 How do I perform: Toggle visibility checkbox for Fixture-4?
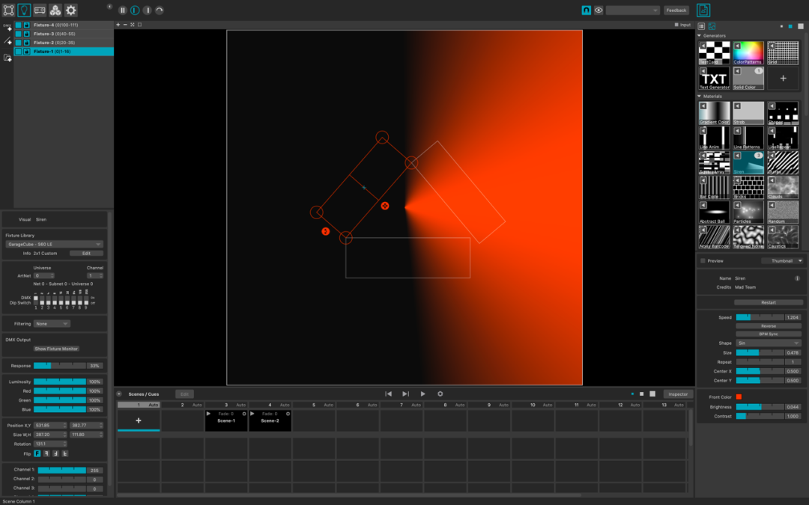[19, 25]
